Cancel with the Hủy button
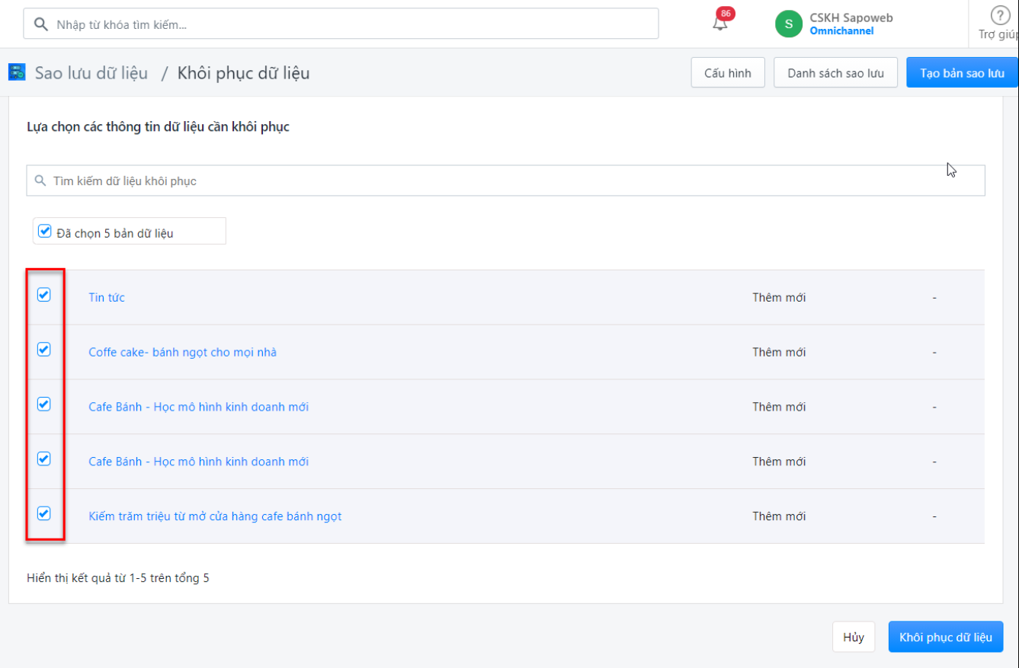The height and width of the screenshot is (668, 1019). [x=854, y=637]
